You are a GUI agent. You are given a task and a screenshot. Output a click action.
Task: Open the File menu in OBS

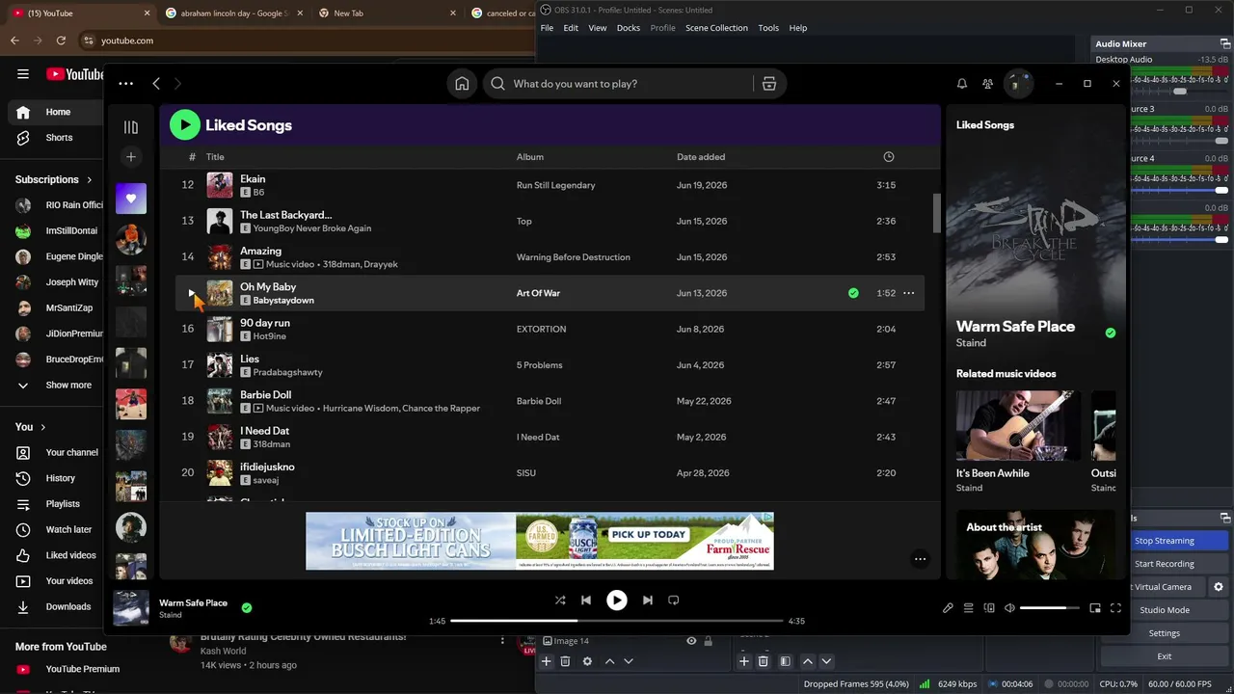point(547,28)
